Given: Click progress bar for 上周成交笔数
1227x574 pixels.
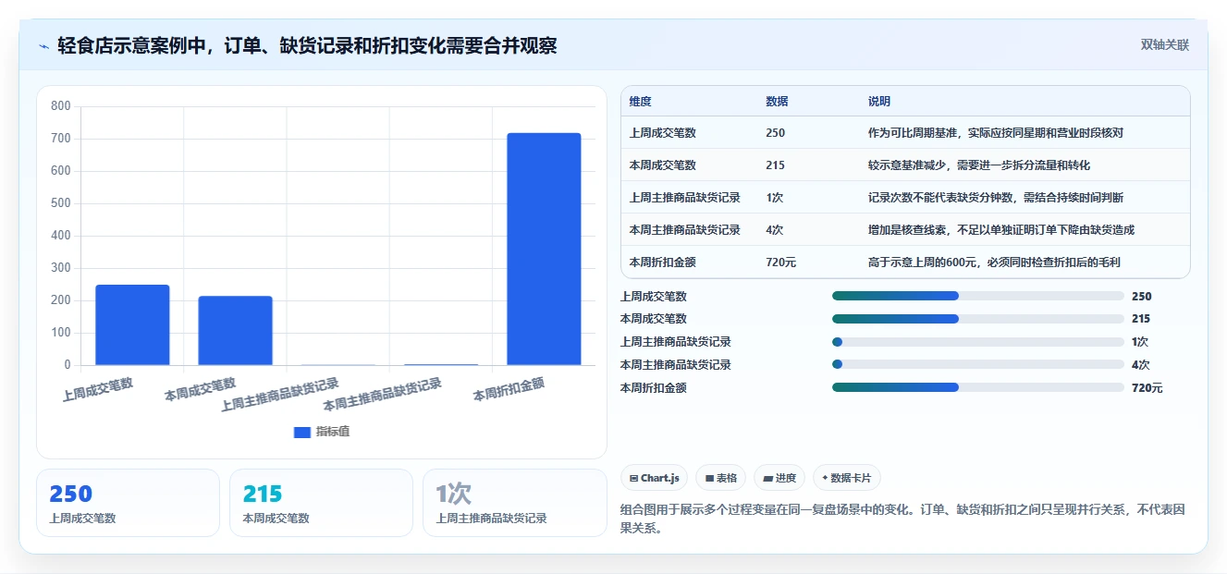Looking at the screenshot, I should coord(978,296).
